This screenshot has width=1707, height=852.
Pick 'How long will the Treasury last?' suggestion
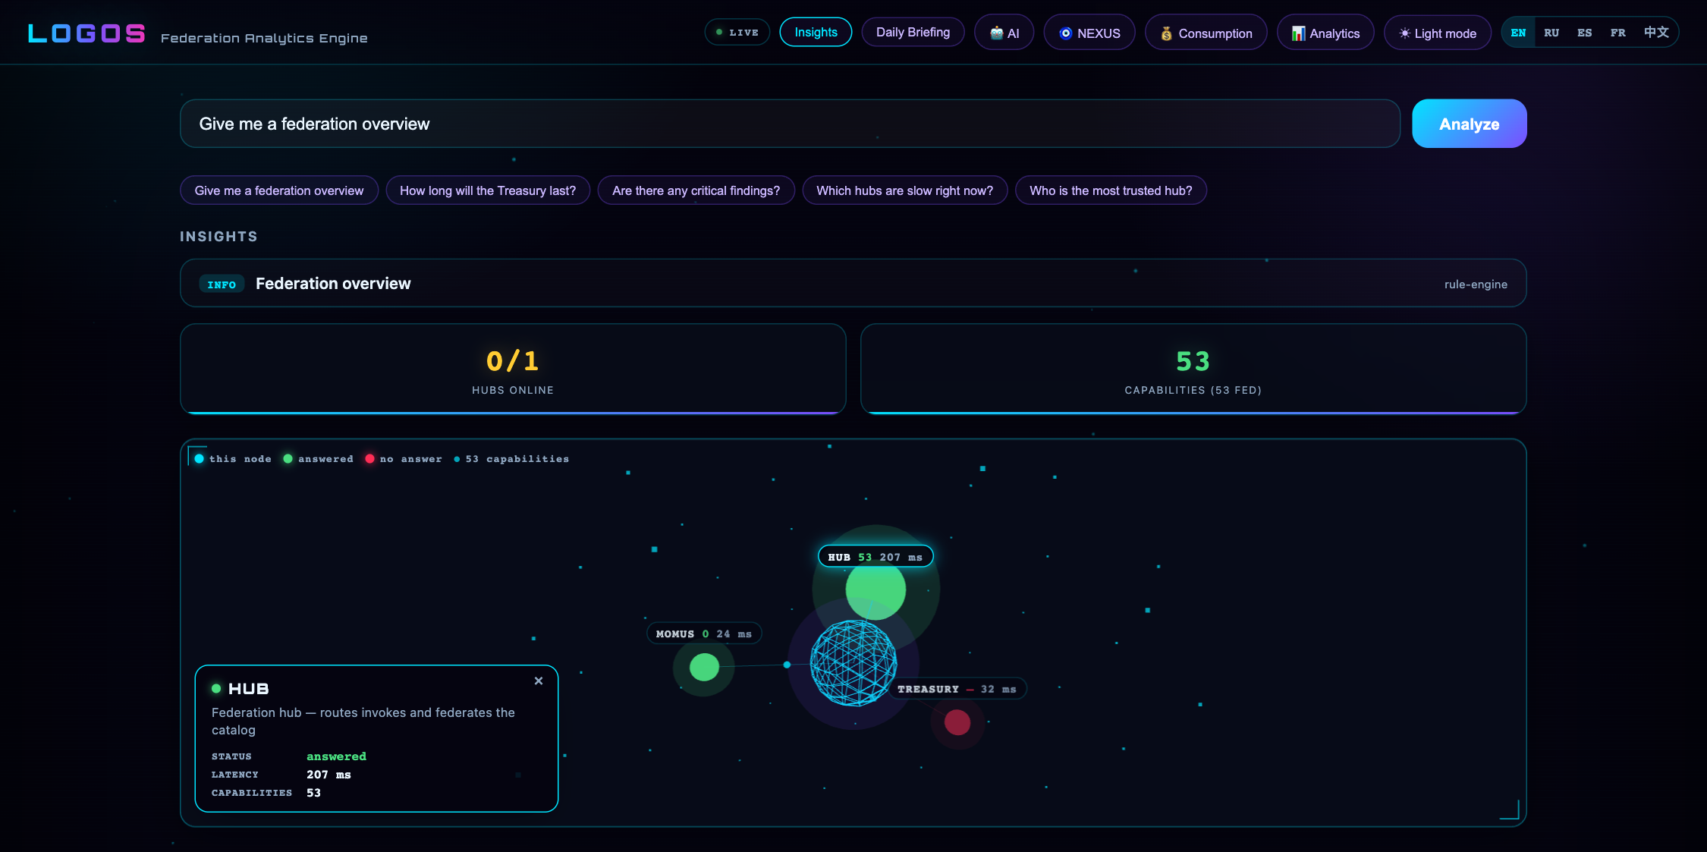488,190
